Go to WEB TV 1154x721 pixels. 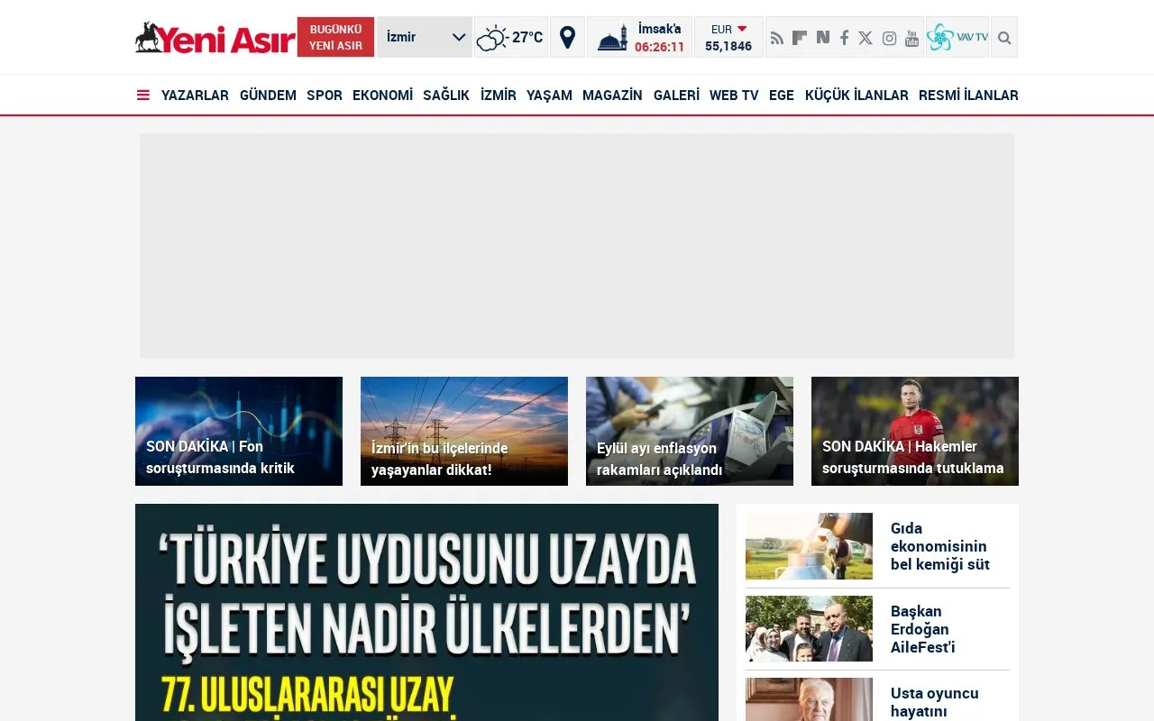coord(734,96)
